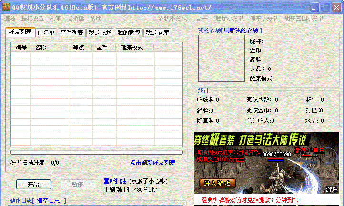Switch to the 好友列表 tab
This screenshot has height=206, width=344.
20,32
